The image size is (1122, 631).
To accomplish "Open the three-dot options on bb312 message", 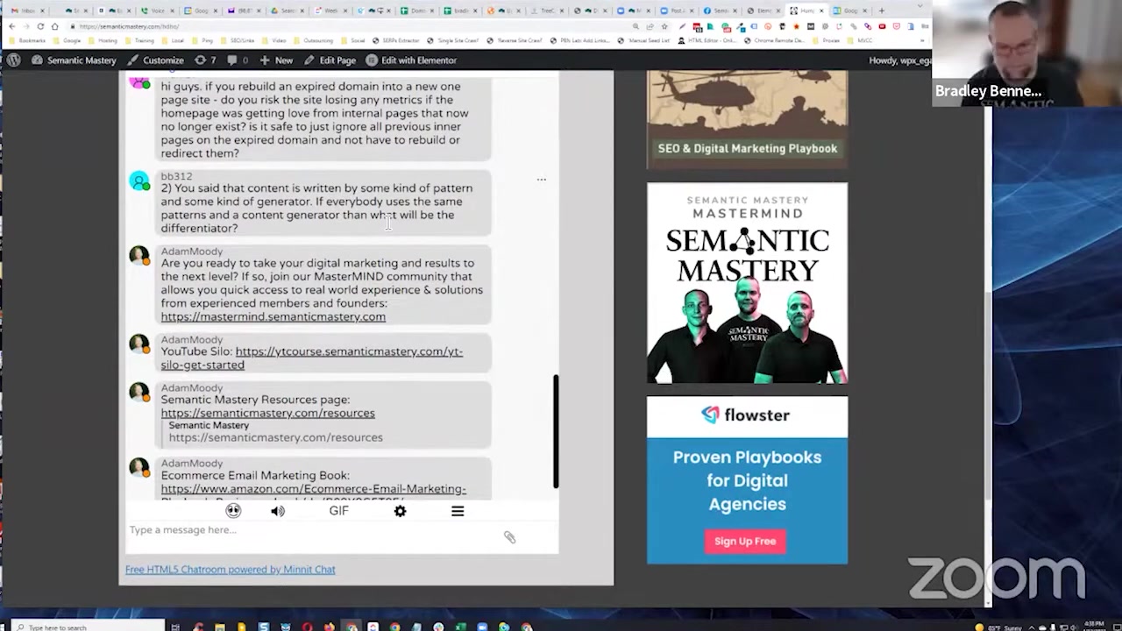I will coord(541,180).
